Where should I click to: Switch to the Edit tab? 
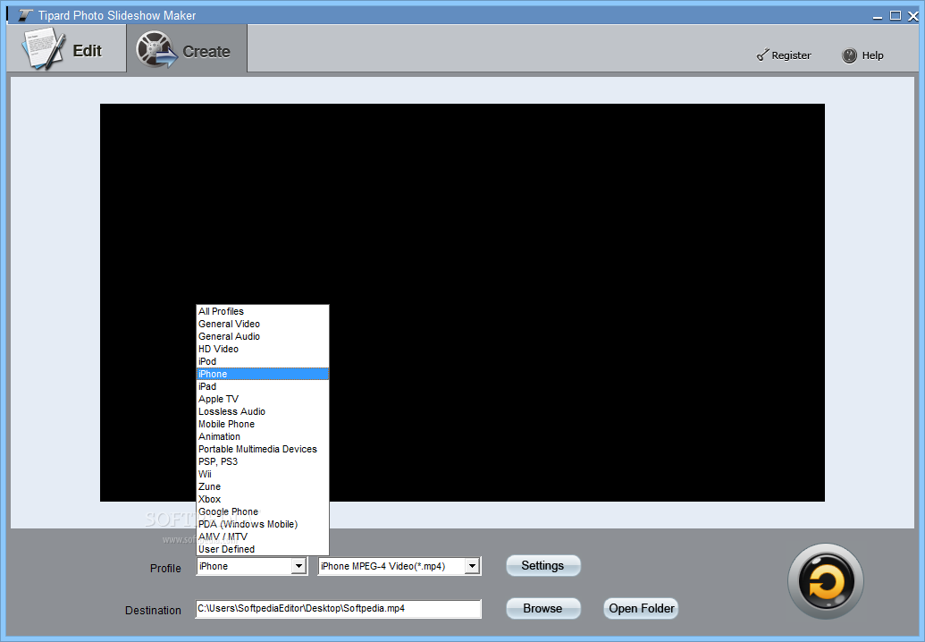coord(66,49)
